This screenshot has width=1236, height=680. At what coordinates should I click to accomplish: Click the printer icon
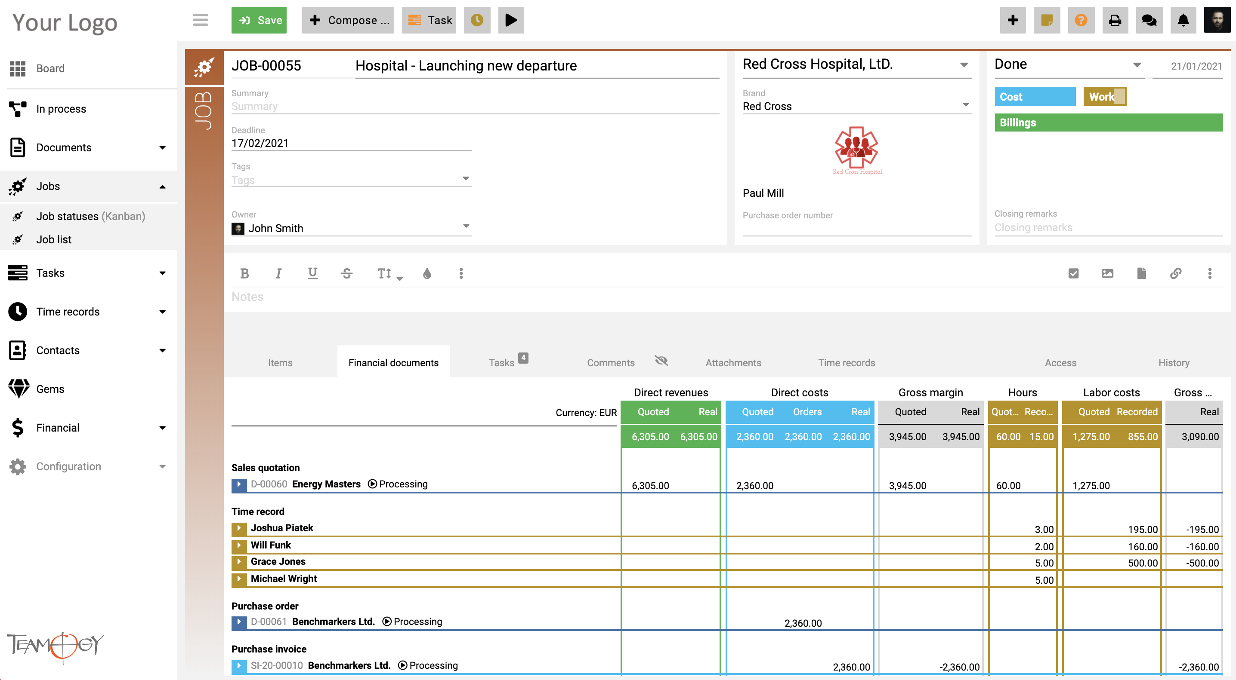pos(1115,20)
